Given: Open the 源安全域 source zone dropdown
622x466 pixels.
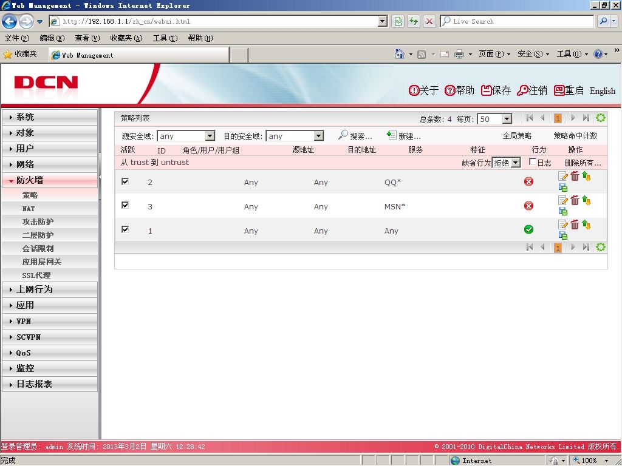Looking at the screenshot, I should 210,136.
